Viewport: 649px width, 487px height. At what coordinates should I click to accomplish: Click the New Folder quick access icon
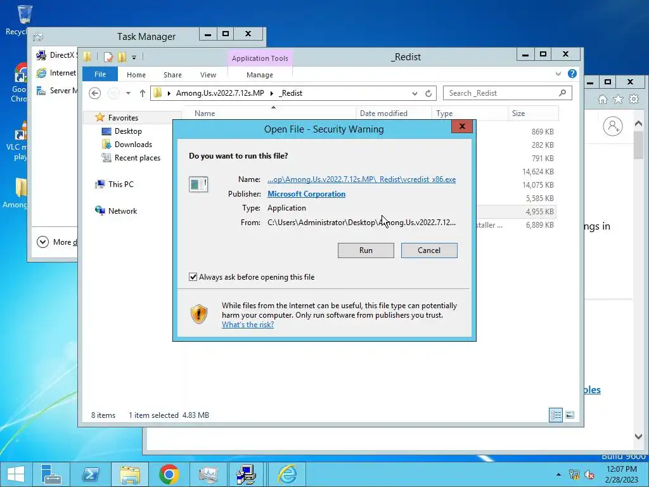[x=122, y=57]
